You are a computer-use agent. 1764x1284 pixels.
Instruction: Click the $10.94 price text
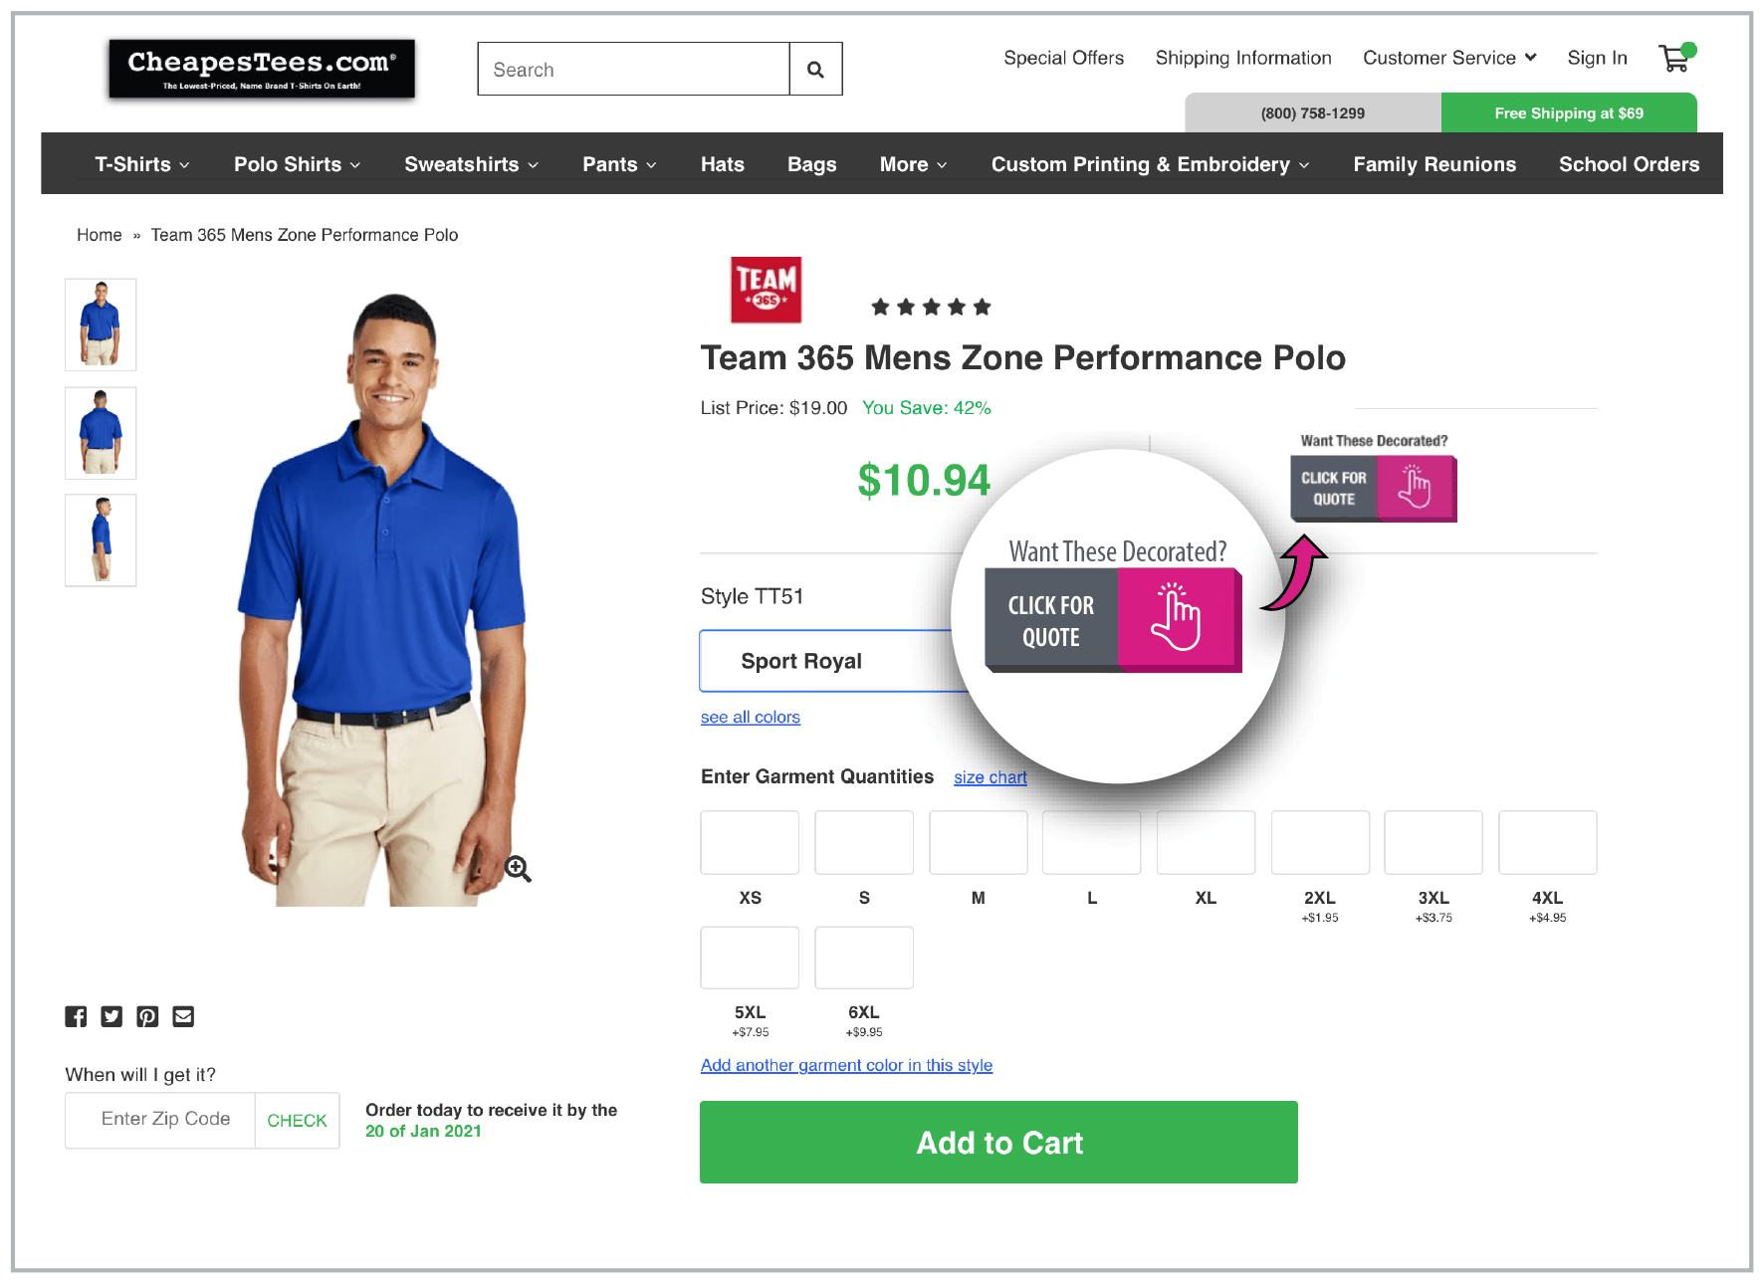tap(924, 481)
